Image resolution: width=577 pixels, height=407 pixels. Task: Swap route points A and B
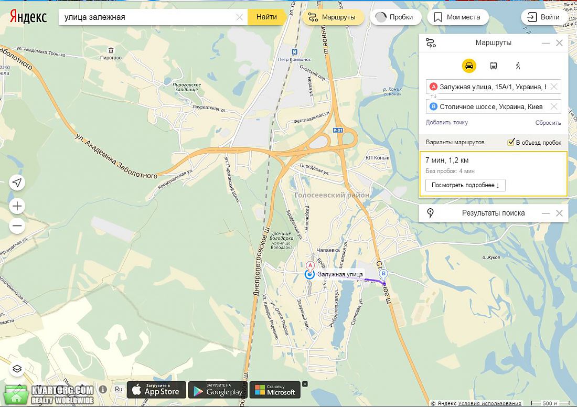(433, 97)
